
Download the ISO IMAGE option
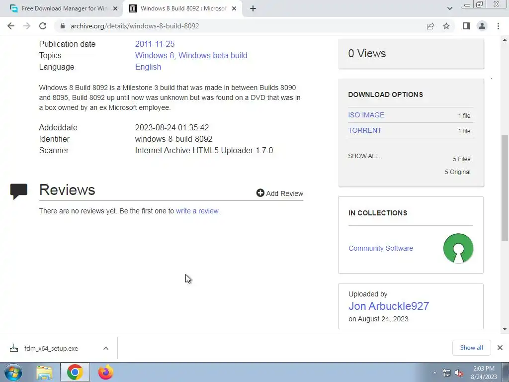366,115
